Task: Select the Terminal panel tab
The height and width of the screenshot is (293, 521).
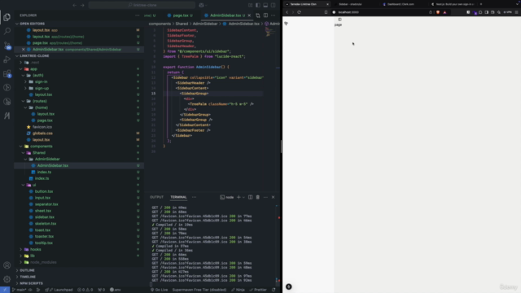Action: (x=178, y=197)
